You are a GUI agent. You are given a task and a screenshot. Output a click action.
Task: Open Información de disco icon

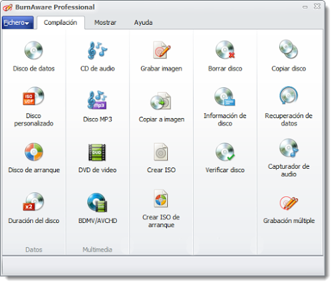click(x=225, y=97)
